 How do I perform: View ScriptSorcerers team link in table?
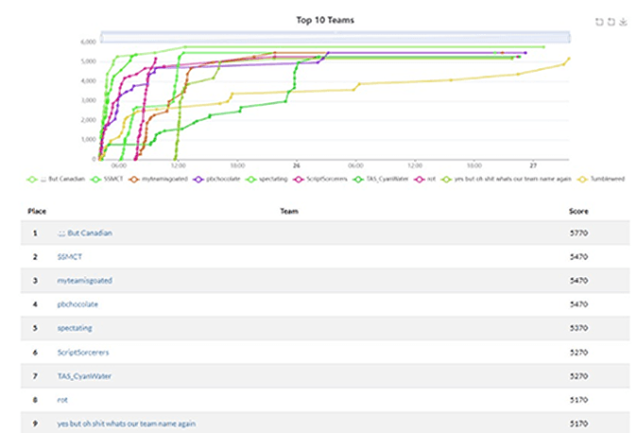tap(83, 352)
